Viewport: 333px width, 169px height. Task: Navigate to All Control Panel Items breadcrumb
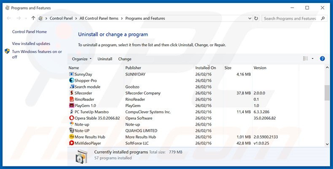[99, 19]
